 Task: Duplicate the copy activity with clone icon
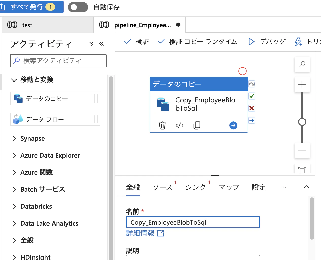197,125
